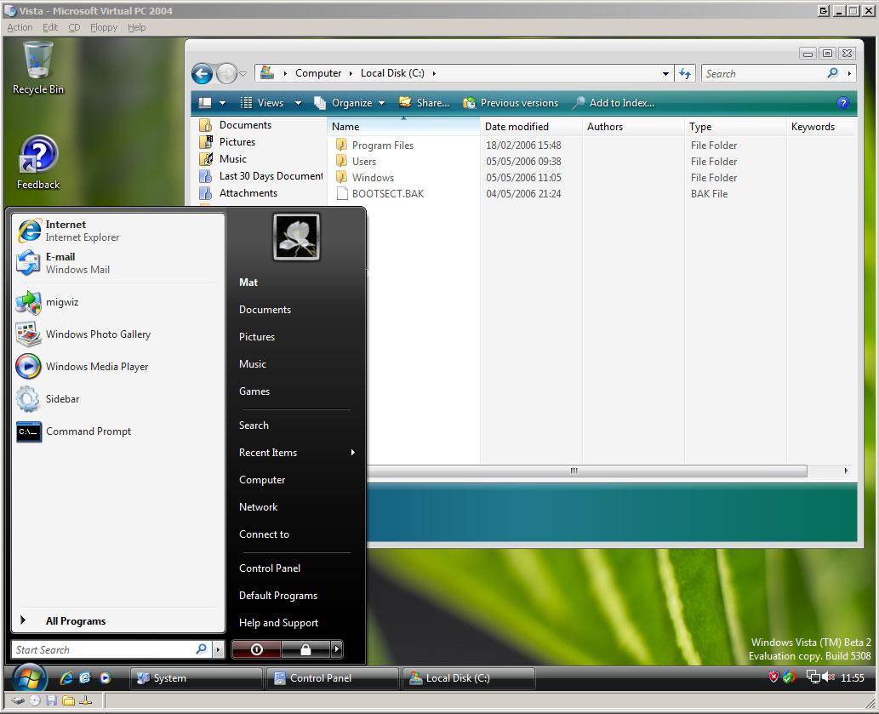Open Last 30 Days Documents in navigation pane
Viewport: 879px width, 714px height.
pos(261,176)
